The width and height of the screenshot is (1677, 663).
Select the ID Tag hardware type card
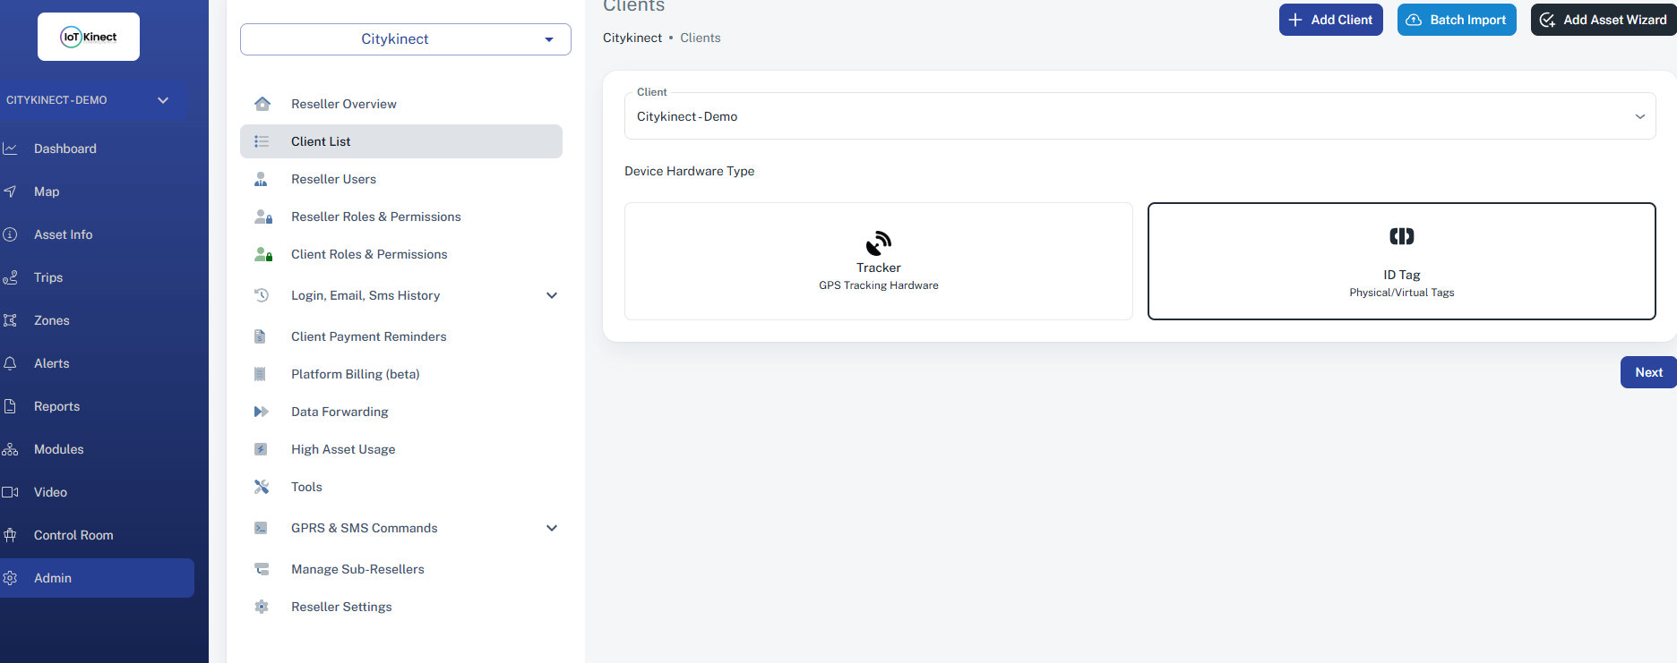1401,261
